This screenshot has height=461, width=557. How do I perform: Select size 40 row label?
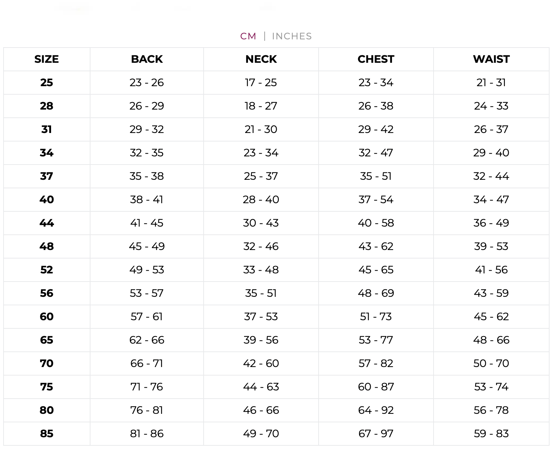[x=46, y=200]
